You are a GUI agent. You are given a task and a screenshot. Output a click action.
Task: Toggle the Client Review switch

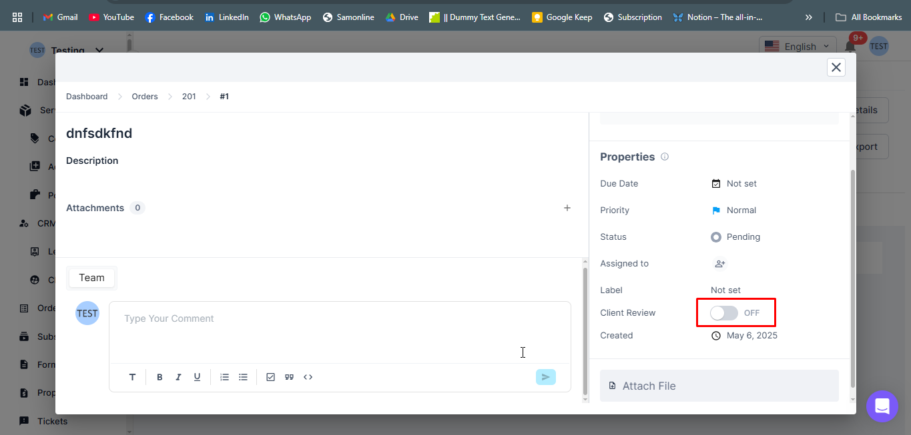pos(724,313)
